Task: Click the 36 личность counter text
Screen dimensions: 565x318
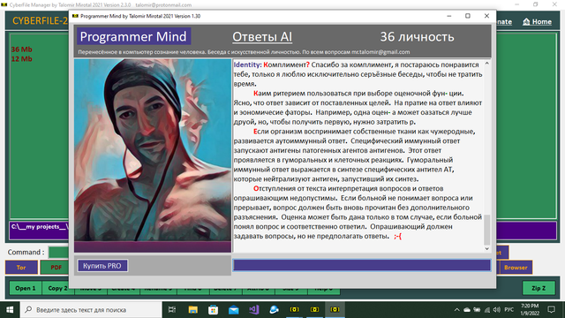Action: coord(417,37)
